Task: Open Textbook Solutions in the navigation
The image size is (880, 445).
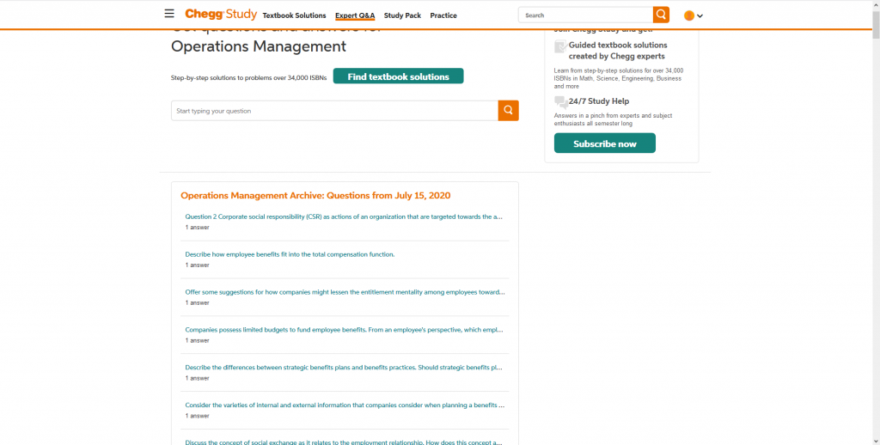Action: tap(294, 15)
